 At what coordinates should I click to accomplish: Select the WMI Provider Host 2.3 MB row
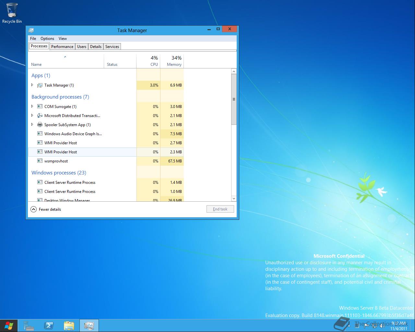(x=106, y=152)
